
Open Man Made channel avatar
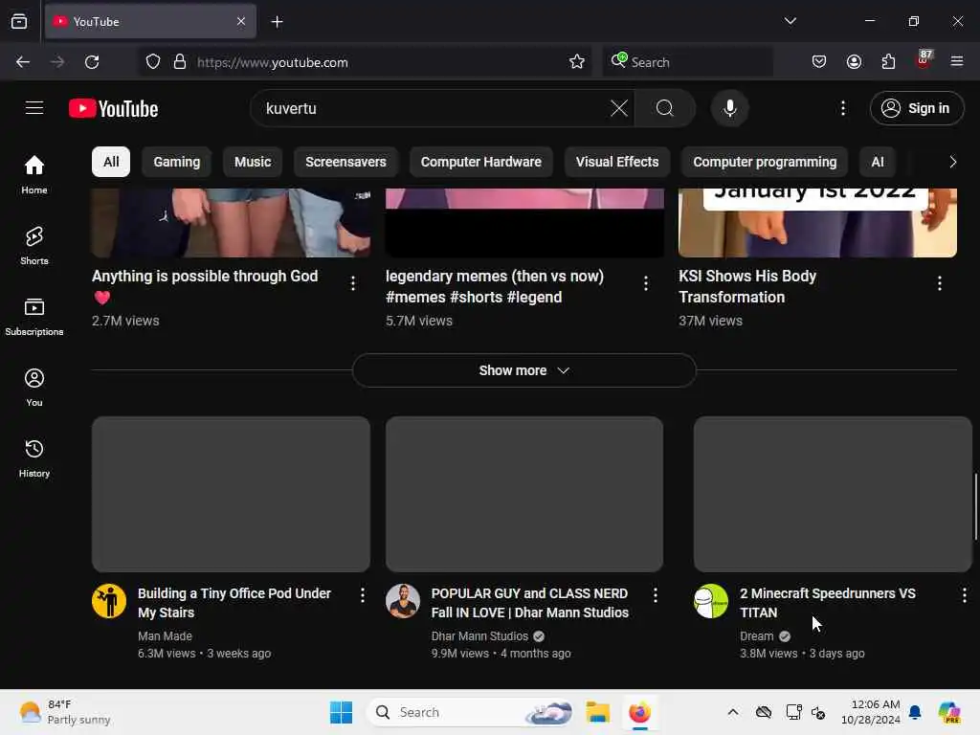(x=109, y=601)
